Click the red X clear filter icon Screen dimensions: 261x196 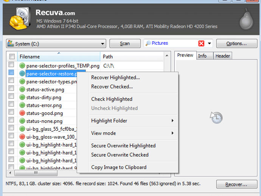pyautogui.click(x=201, y=44)
